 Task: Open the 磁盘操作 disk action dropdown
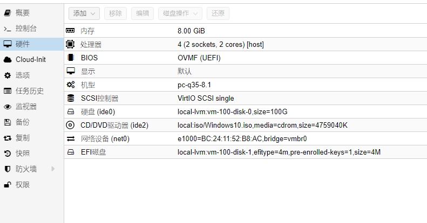click(180, 13)
